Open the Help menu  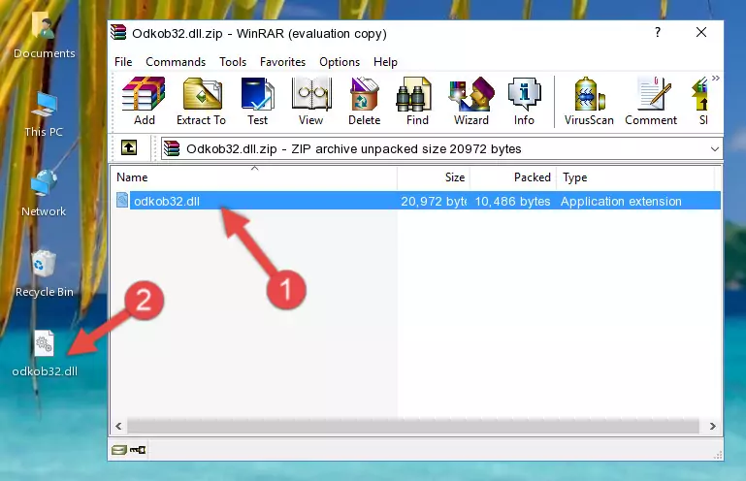(385, 62)
